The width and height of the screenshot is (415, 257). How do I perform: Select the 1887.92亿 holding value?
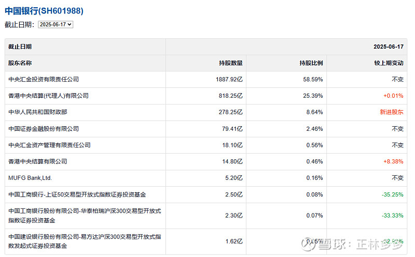[x=229, y=79]
